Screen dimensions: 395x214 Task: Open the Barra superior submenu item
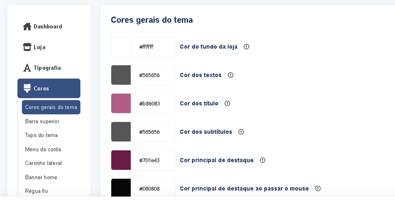42,121
